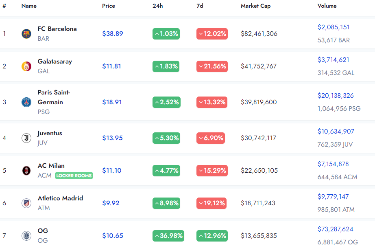Screen dimensions: 375x246
Task: Click the LOCKER ROOMS badge on AC Milan
Action: (74, 176)
